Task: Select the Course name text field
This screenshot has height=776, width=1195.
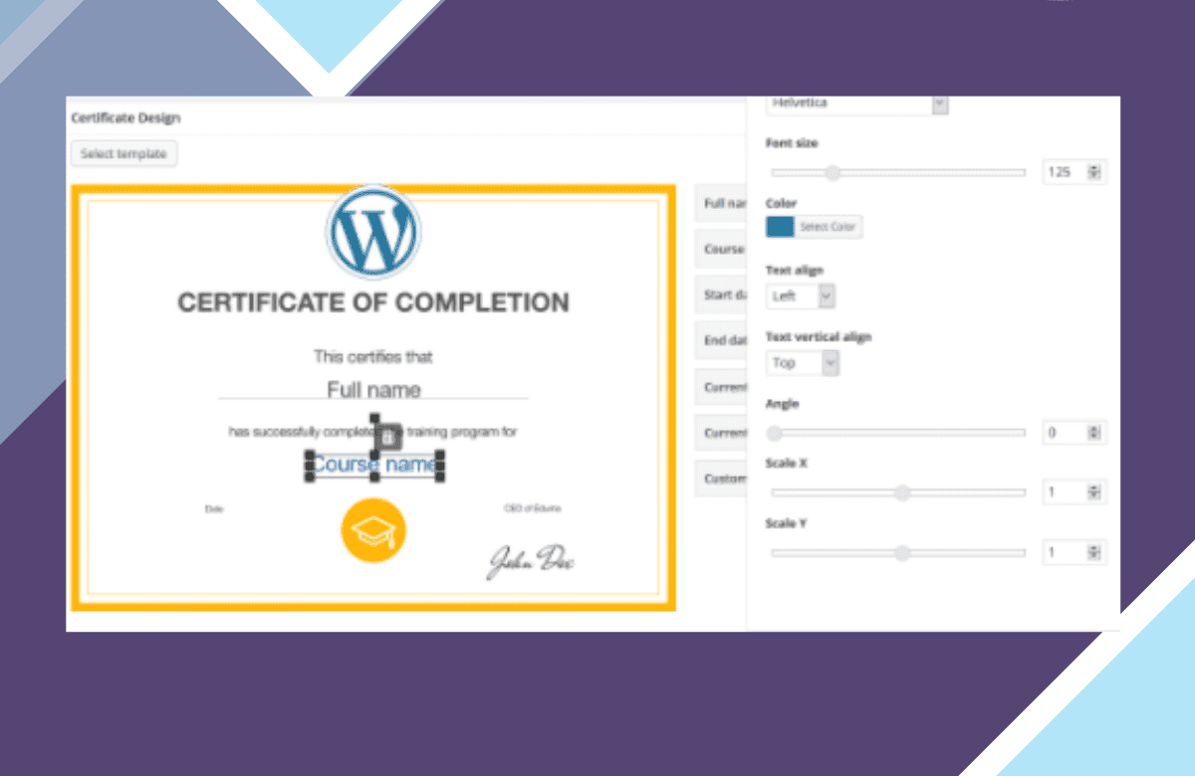Action: pyautogui.click(x=374, y=465)
